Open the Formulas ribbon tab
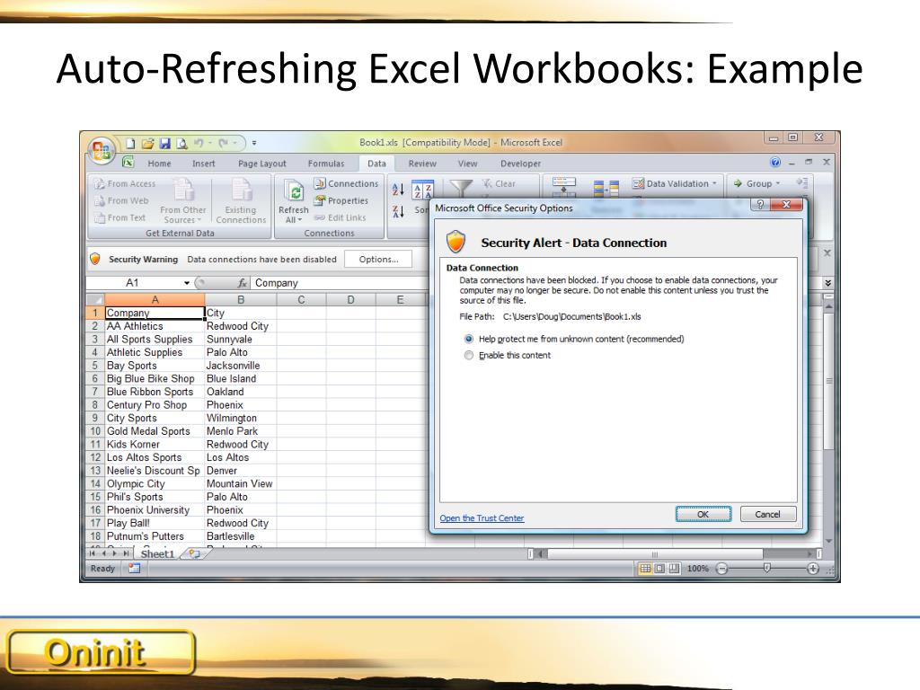 coord(326,164)
